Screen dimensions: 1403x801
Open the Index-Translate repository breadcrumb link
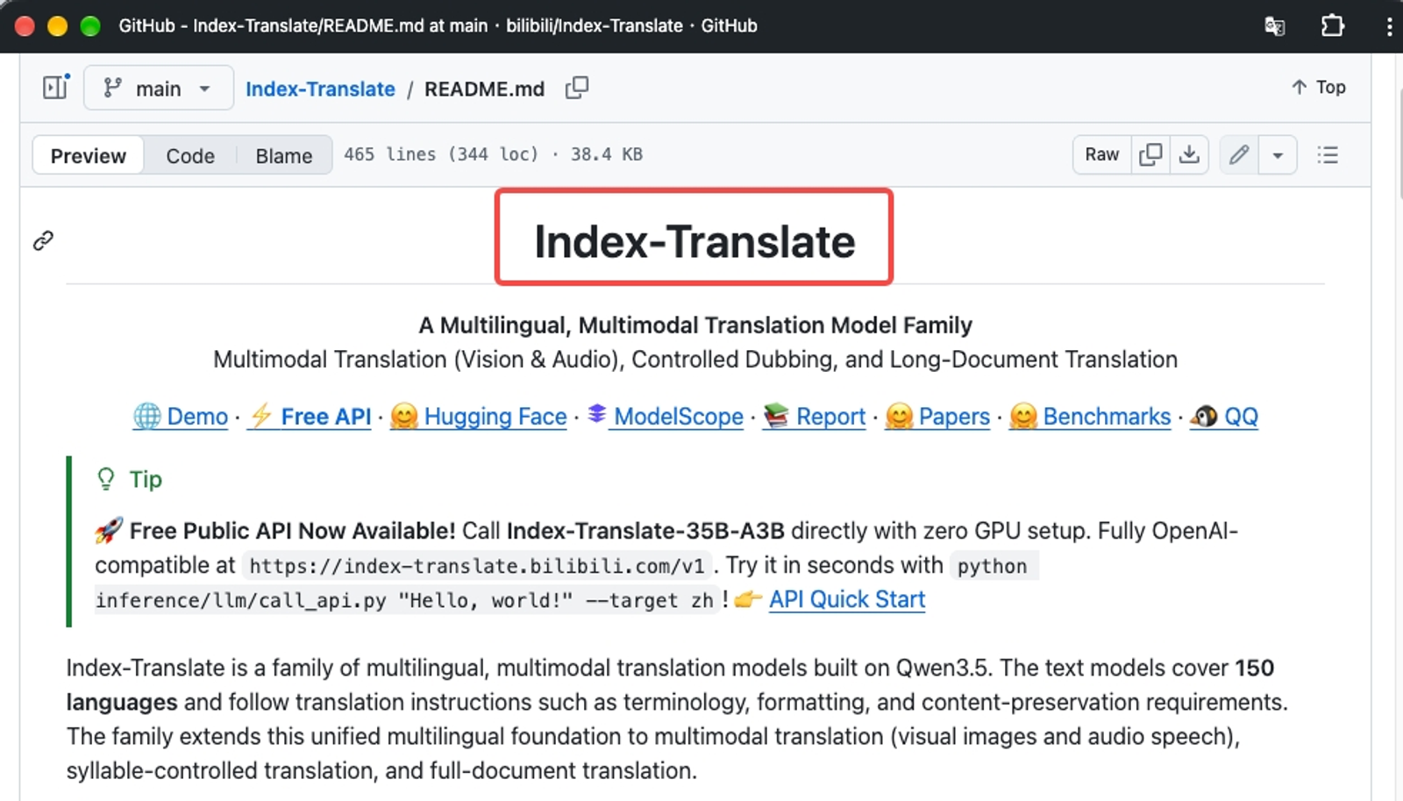coord(320,89)
